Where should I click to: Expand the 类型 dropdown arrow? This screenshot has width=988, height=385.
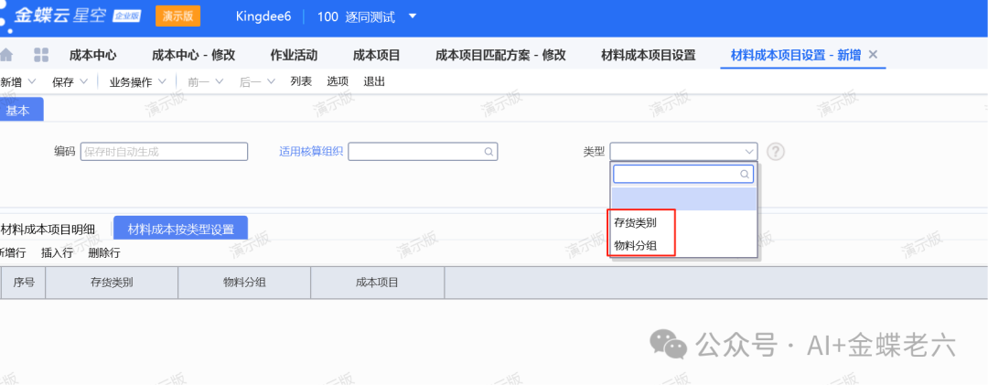(x=750, y=152)
